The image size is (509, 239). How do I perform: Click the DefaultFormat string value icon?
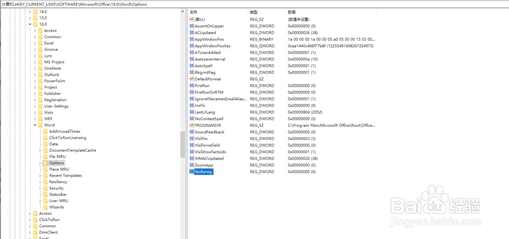(x=191, y=79)
